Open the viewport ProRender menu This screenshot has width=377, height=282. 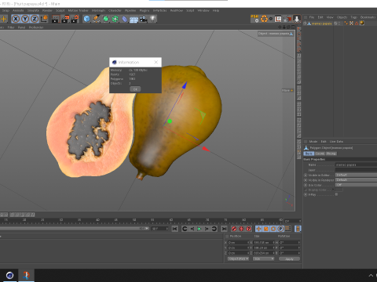click(36, 27)
